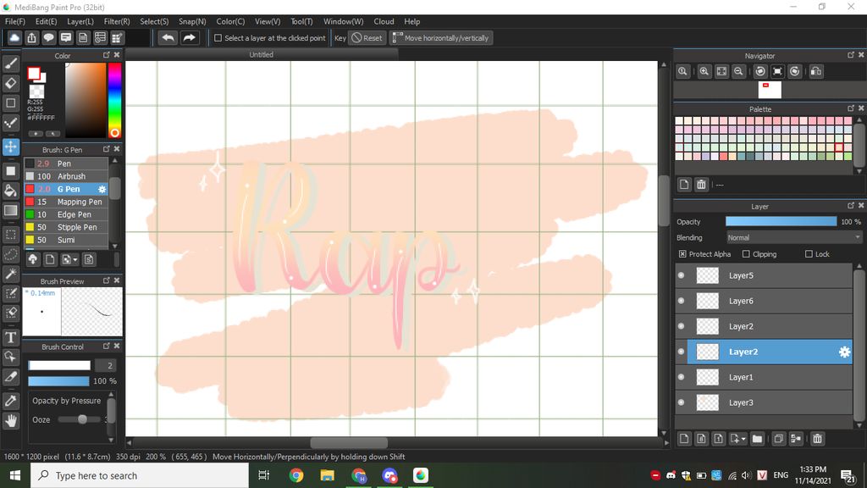Viewport: 867px width, 488px height.
Task: Select the Airbrush brush
Action: point(66,176)
